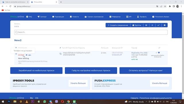Open Viber from the taskbar
This screenshot has height=104, width=184.
57,101
